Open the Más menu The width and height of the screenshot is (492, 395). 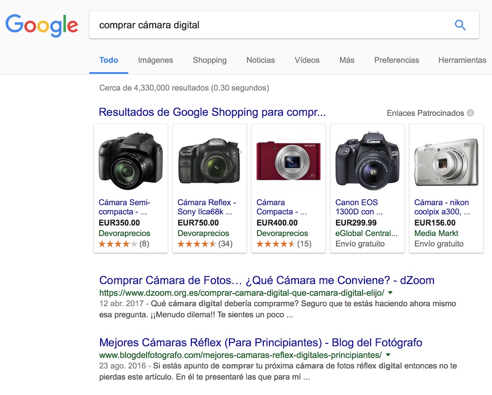click(347, 60)
